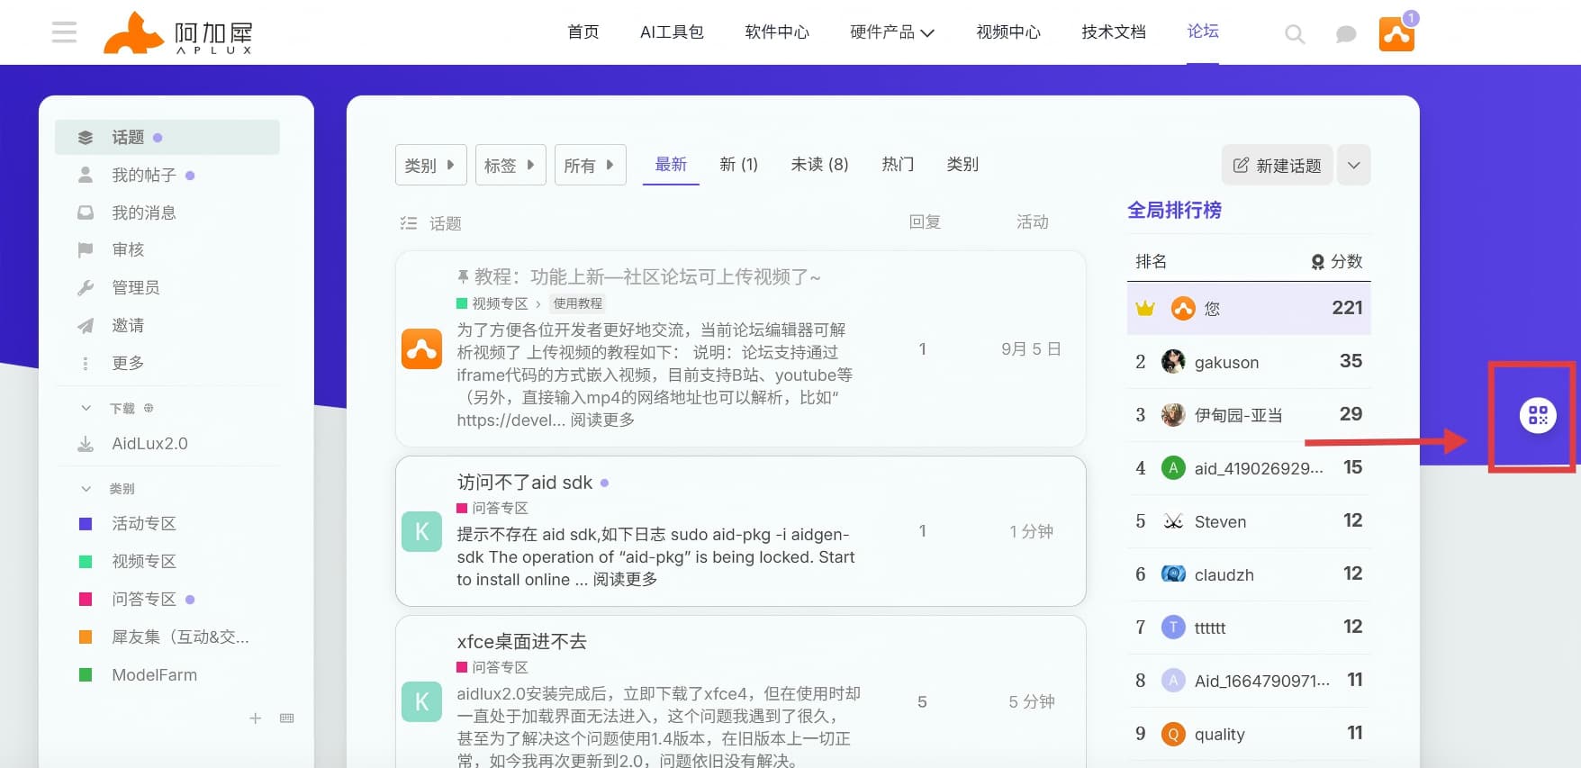The height and width of the screenshot is (768, 1581).
Task: Open the hamburger menu icon
Action: click(64, 32)
